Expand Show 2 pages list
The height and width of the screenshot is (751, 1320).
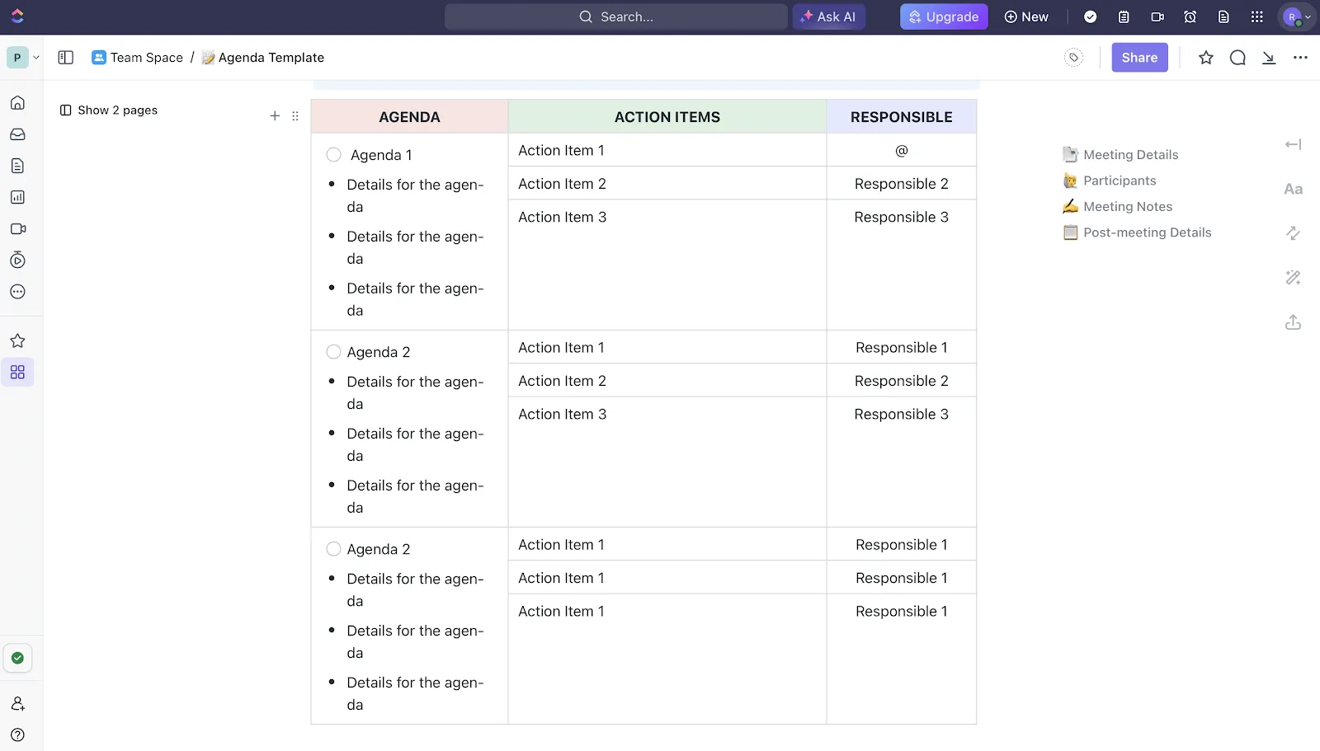point(109,110)
